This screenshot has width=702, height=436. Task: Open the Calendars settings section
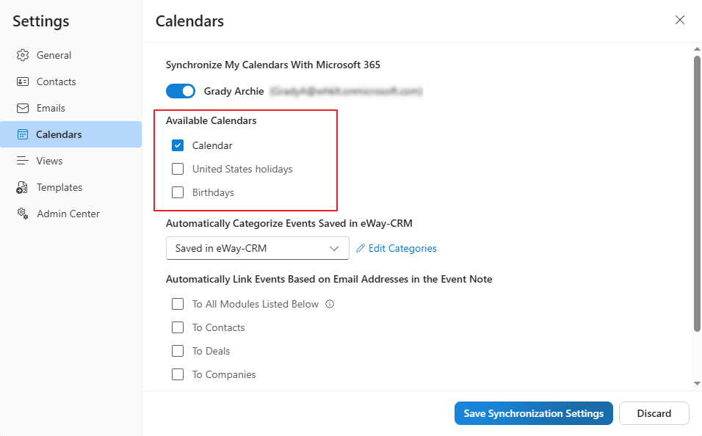(59, 134)
